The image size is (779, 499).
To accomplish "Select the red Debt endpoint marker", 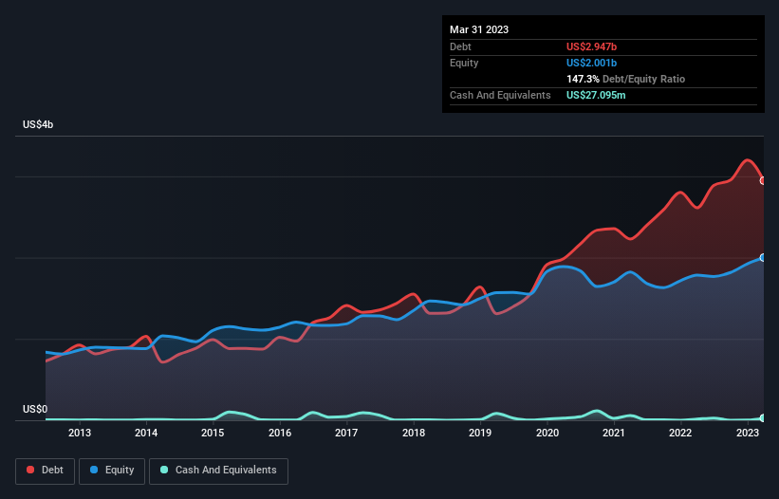I will pyautogui.click(x=763, y=181).
